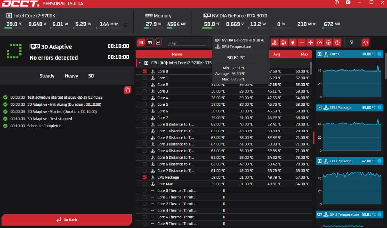Click GPU card icon beside NVIDIA GeForce RTX 3070 header
This screenshot has height=228, width=387.
point(207,15)
